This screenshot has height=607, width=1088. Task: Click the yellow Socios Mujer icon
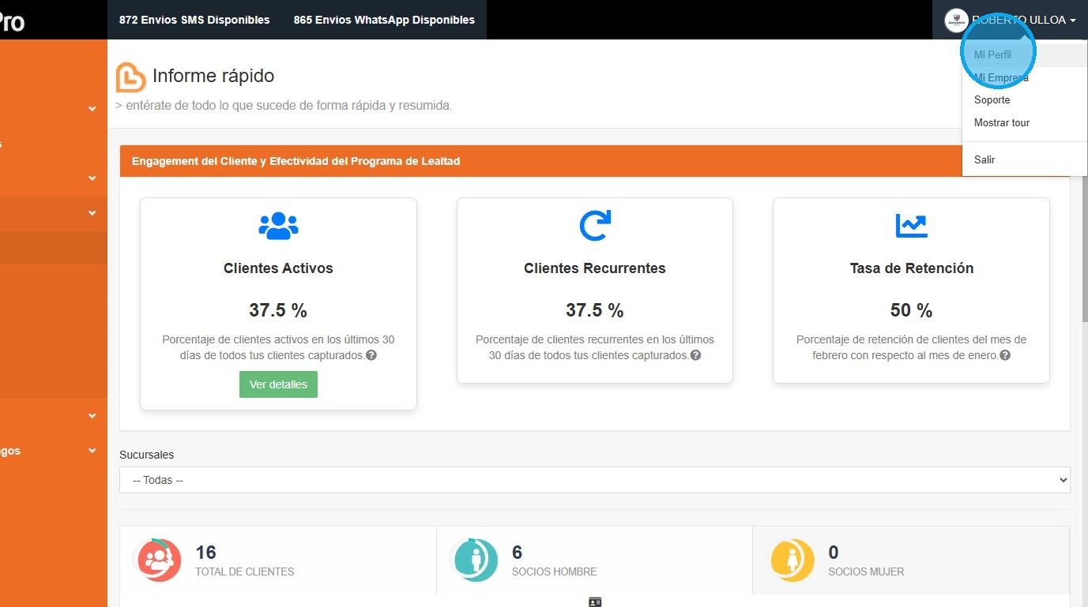point(792,560)
